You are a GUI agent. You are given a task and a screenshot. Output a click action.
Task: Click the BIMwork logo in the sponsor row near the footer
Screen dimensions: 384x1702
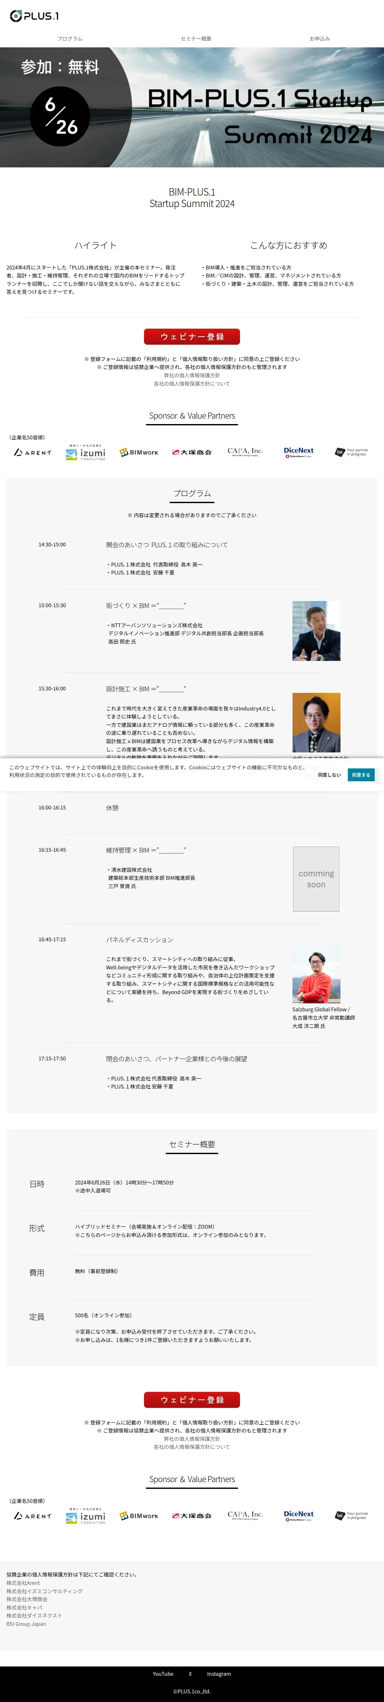click(139, 1516)
